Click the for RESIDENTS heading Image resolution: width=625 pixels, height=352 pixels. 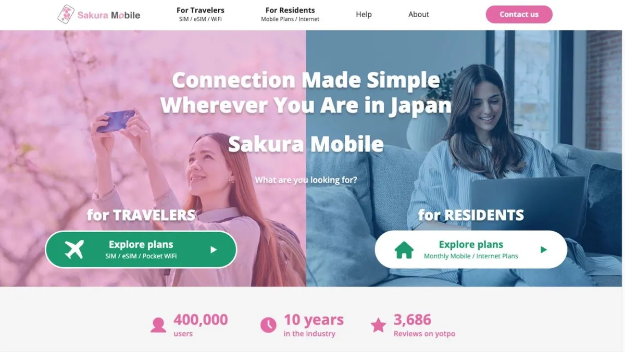pyautogui.click(x=471, y=215)
